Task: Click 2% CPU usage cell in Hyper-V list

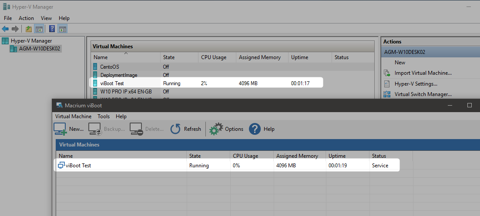Action: (x=204, y=83)
